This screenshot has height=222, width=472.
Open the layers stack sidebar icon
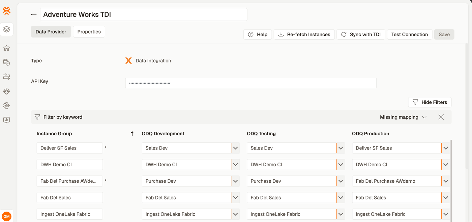(x=6, y=29)
